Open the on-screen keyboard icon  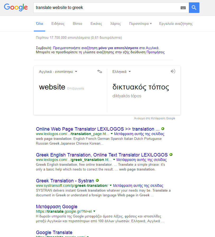[x=183, y=8]
